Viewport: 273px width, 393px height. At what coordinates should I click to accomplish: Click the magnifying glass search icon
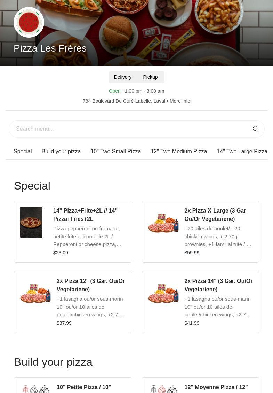click(x=255, y=129)
